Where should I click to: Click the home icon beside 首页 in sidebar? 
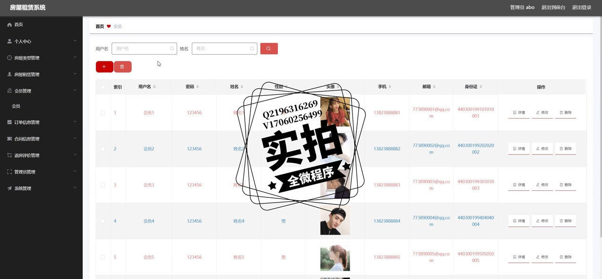click(9, 25)
